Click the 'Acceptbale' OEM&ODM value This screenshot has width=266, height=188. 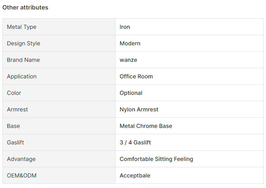[x=135, y=176]
